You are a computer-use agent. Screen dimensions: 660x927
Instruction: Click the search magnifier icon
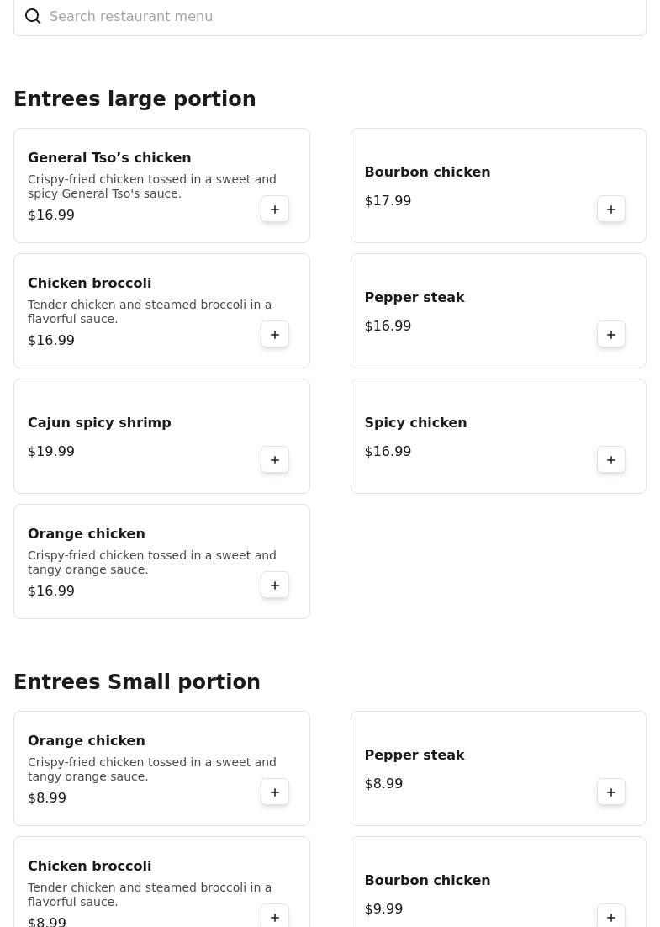tap(33, 17)
